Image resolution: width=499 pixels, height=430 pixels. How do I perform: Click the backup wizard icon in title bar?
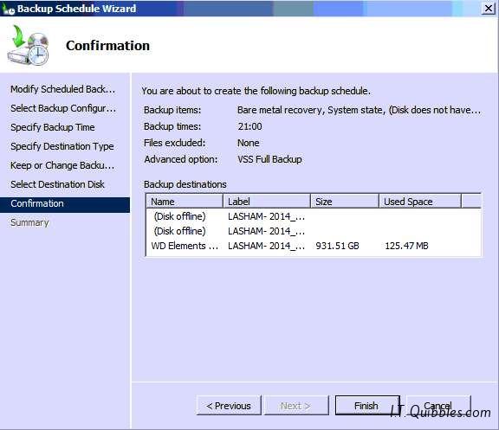[8, 9]
